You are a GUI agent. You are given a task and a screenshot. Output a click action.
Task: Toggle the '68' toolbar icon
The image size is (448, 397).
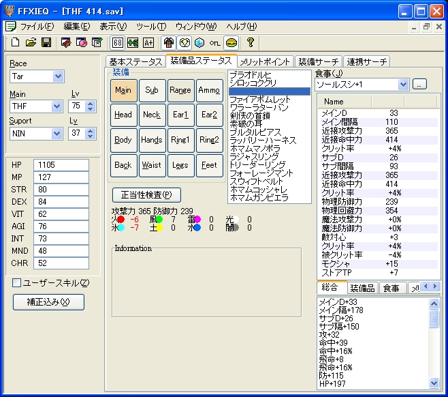click(x=117, y=43)
